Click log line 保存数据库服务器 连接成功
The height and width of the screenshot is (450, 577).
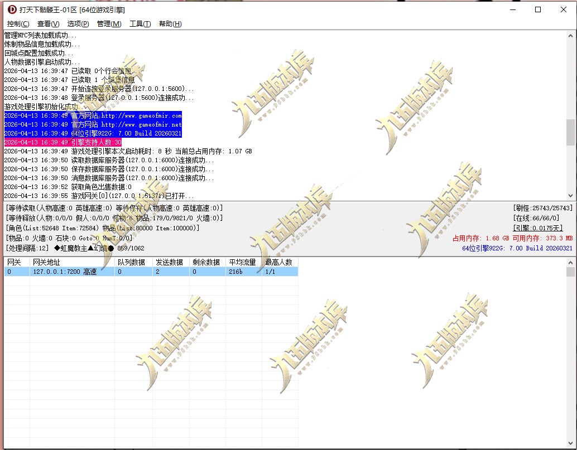coord(109,169)
